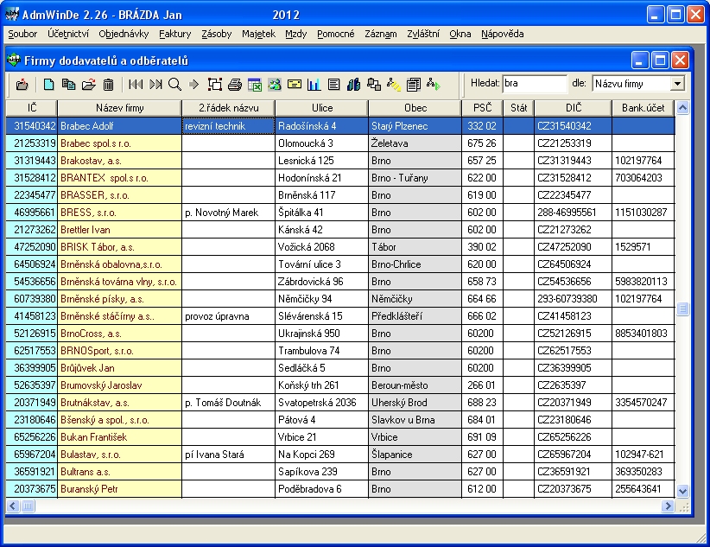Click the trash can delete icon
Viewport: 710px width, 547px height.
[x=108, y=85]
